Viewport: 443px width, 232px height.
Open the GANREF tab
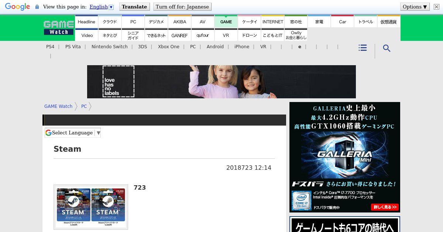click(x=180, y=35)
